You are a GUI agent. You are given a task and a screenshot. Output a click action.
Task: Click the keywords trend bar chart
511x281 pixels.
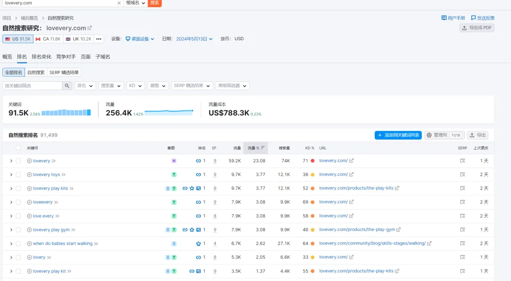pos(66,113)
